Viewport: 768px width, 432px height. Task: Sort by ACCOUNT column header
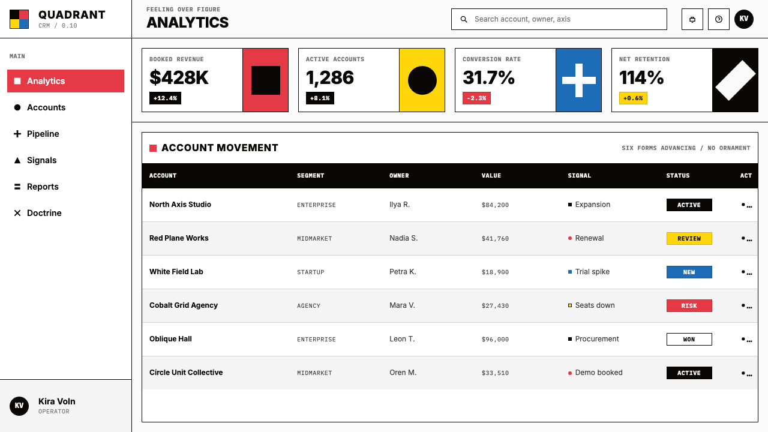pyautogui.click(x=163, y=176)
